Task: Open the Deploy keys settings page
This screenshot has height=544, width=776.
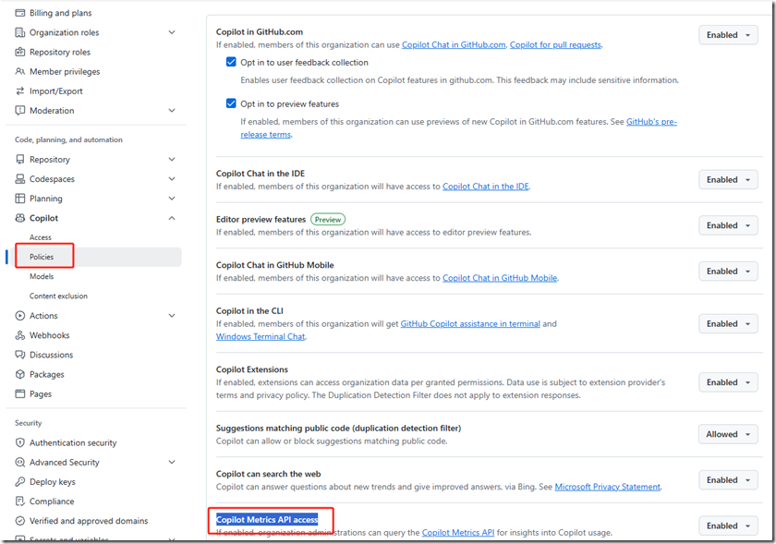Action: 53,481
